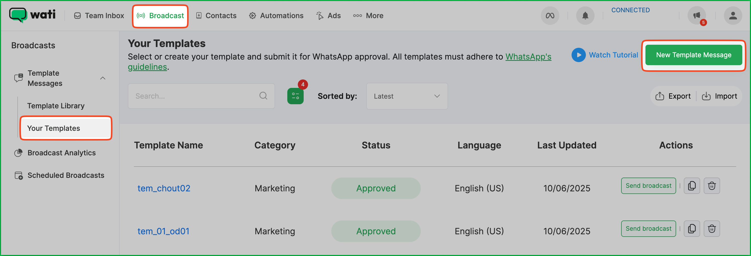Image resolution: width=751 pixels, height=256 pixels.
Task: Click New Template Message button
Action: (x=693, y=55)
